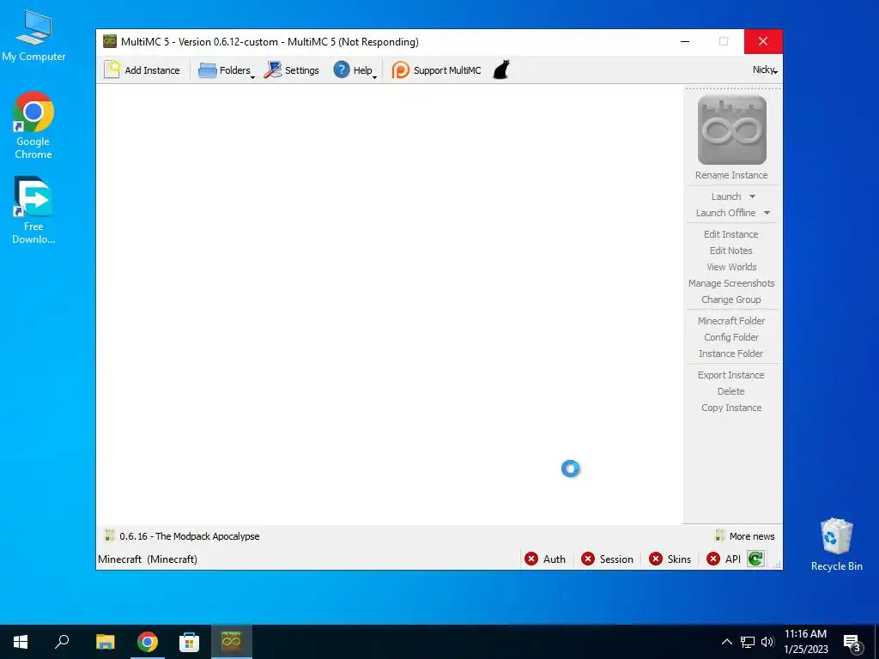Screen dimensions: 879x659
Task: Open Microsoft Store from taskbar
Action: [189, 642]
